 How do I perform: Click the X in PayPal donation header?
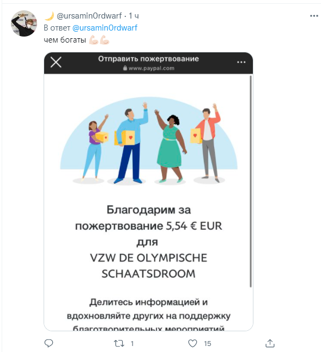click(x=56, y=62)
